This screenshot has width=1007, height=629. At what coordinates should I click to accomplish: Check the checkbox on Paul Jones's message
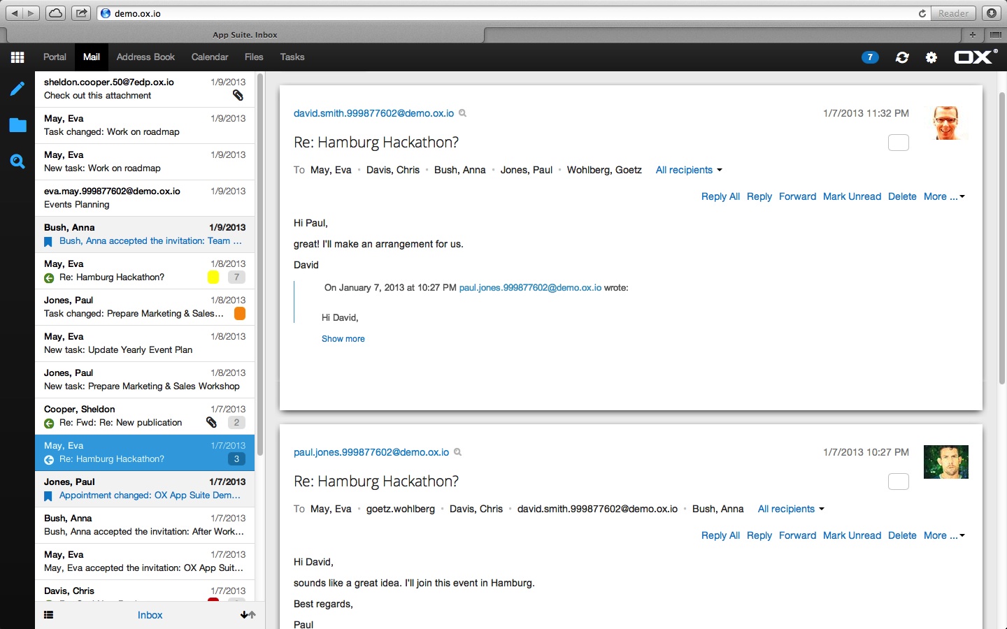(898, 482)
